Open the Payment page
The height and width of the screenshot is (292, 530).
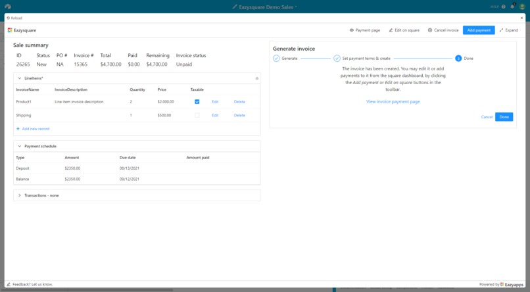click(365, 30)
